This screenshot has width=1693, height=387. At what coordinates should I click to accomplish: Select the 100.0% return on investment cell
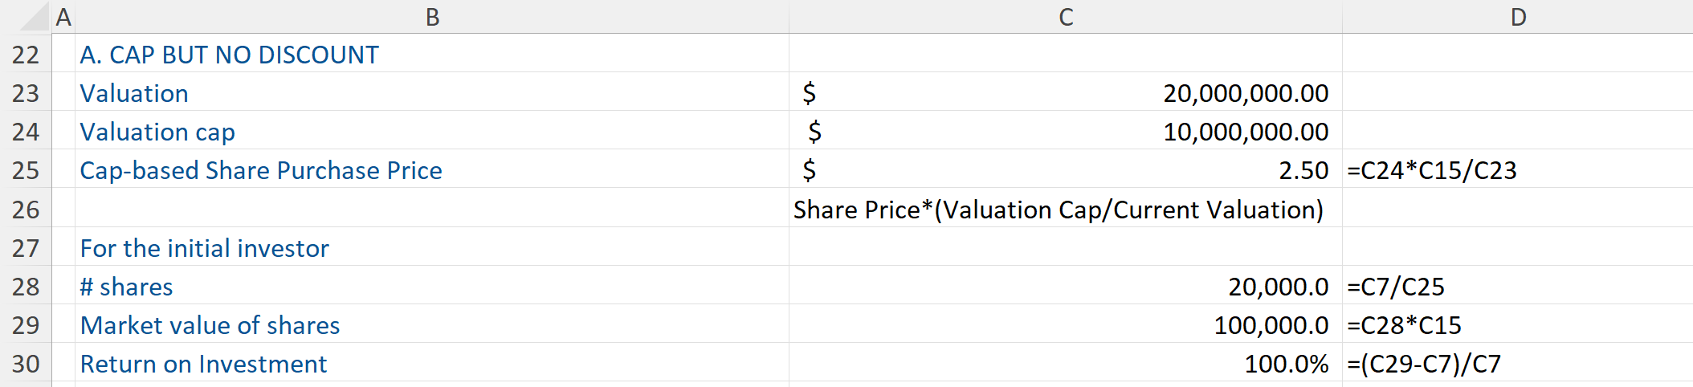tap(1065, 364)
